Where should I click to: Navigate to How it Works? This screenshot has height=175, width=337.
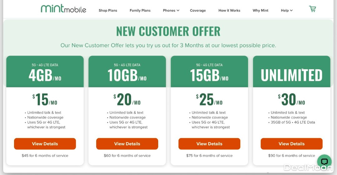[x=229, y=10]
